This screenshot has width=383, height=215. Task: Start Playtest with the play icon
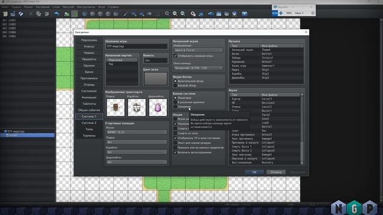(244, 14)
